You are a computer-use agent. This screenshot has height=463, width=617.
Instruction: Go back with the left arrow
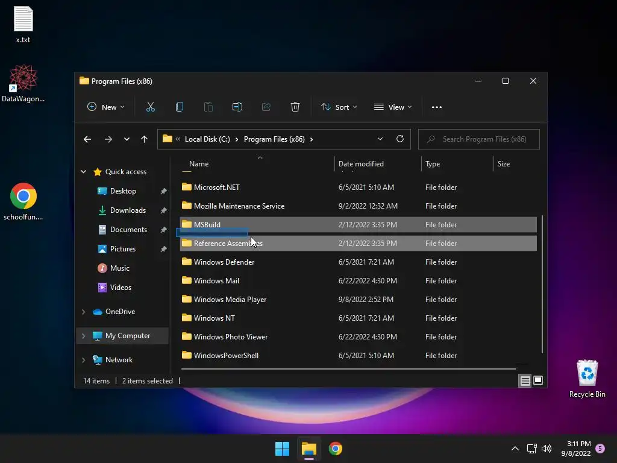[87, 139]
